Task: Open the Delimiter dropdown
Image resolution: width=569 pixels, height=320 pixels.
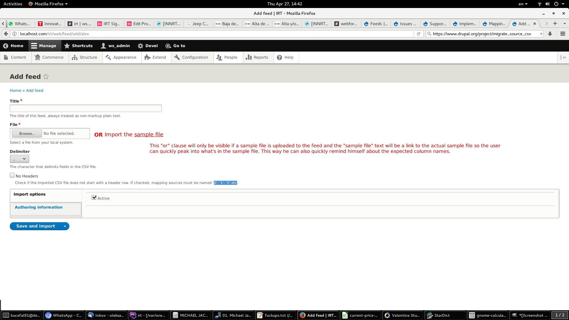Action: coord(20,159)
